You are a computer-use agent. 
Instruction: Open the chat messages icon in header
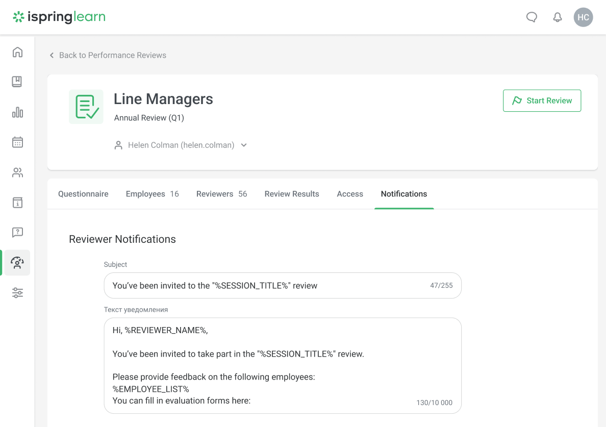coord(532,17)
